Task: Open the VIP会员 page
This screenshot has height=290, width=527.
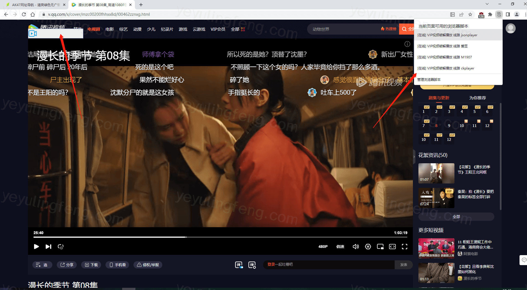Action: tap(218, 29)
